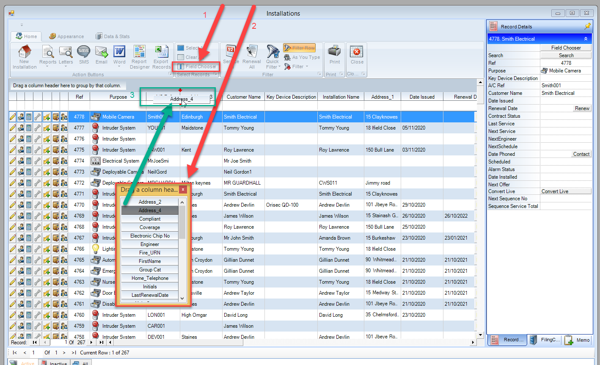Select Compliant in the field chooser list
This screenshot has height=365, width=600.
[150, 219]
